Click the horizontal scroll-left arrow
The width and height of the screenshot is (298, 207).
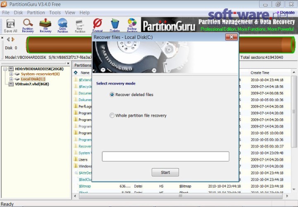pyautogui.click(x=75, y=196)
